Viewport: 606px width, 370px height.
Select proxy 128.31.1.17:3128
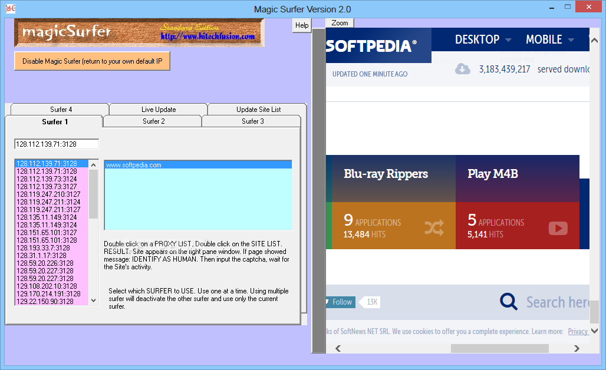point(52,256)
